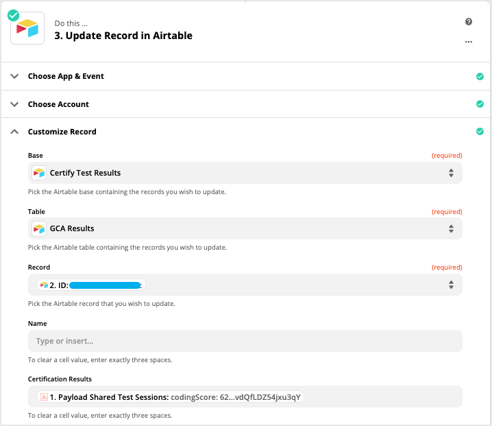492x426 pixels.
Task: Click the 'Do this ...' label
Action: [71, 23]
